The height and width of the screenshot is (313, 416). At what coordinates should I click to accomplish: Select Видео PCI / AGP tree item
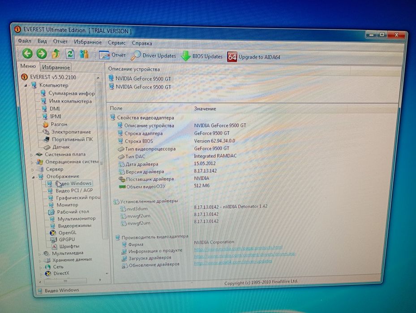point(74,190)
